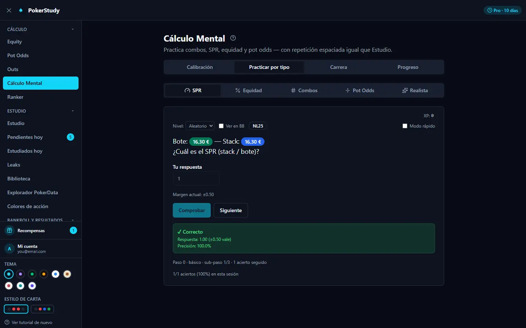
Task: Click the clock icon in Pro badge
Action: pos(490,11)
